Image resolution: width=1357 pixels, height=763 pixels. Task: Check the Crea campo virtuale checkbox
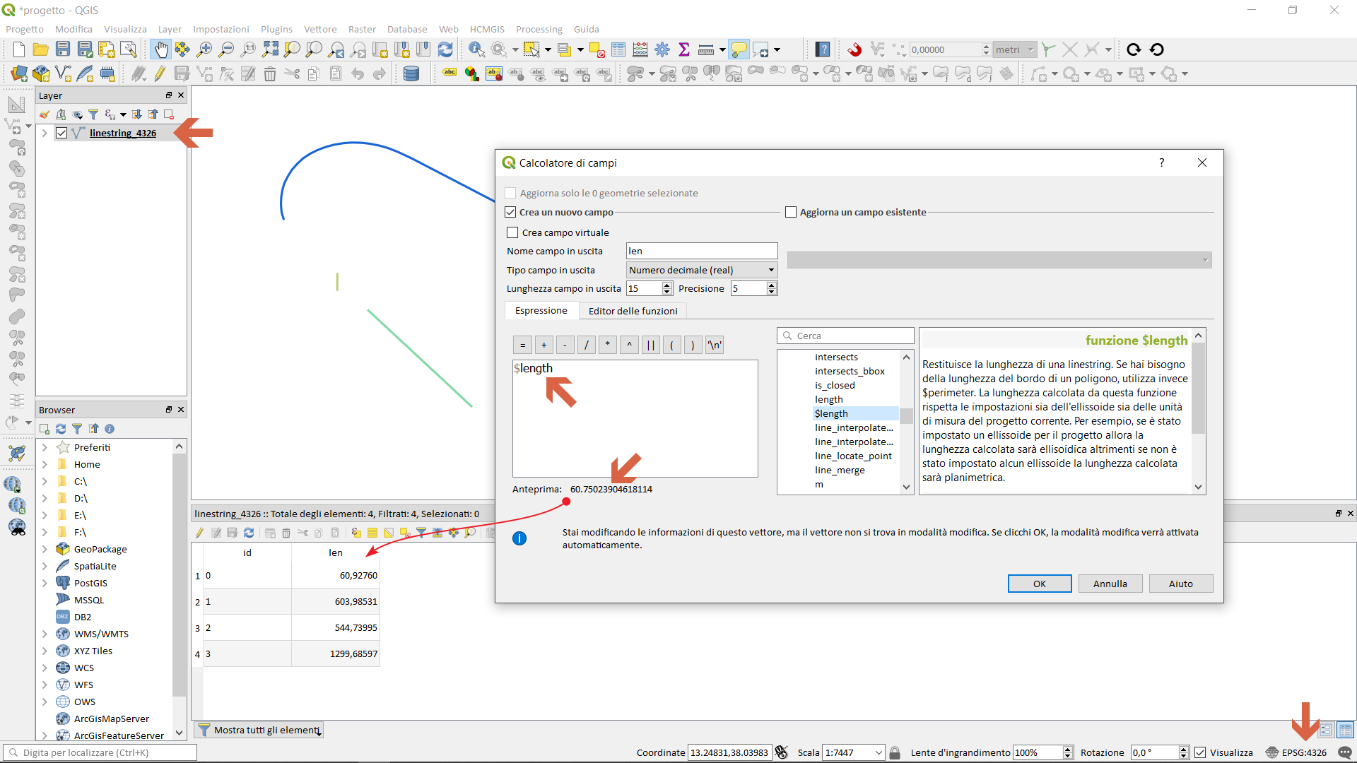(x=513, y=232)
